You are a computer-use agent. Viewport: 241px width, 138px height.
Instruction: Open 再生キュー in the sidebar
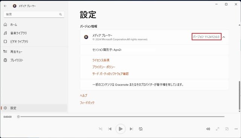click(34, 52)
